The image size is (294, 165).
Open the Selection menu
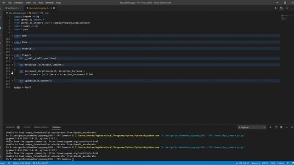point(18,3)
